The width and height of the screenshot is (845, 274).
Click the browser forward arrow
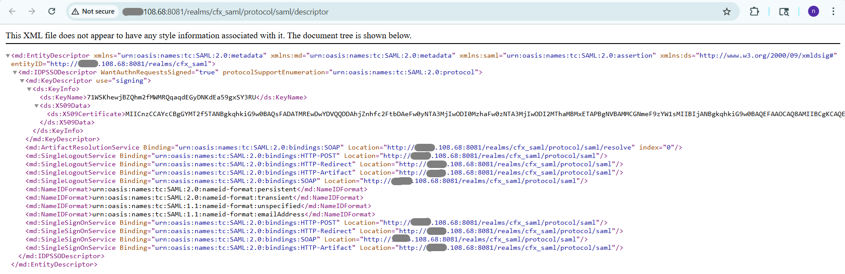pyautogui.click(x=32, y=11)
